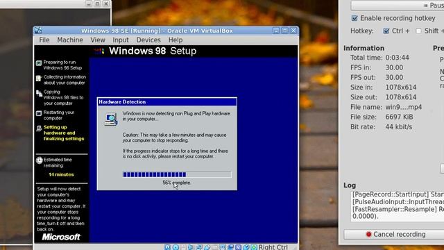
Task: Click the Total time value 0:03:44
Action: 397,58
